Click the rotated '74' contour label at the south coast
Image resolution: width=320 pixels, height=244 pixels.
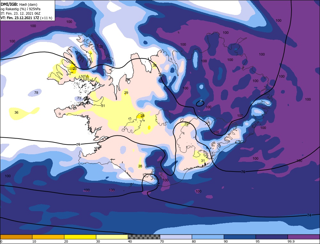click(158, 185)
